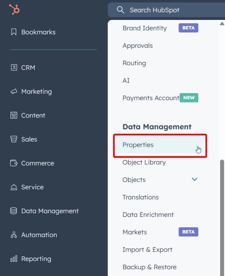The width and height of the screenshot is (225, 276).
Task: Open Data Enrichment settings
Action: pyautogui.click(x=148, y=214)
